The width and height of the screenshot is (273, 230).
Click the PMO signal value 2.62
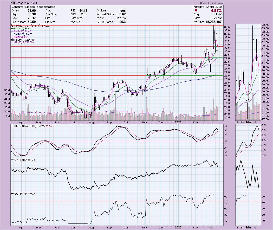pos(49,126)
